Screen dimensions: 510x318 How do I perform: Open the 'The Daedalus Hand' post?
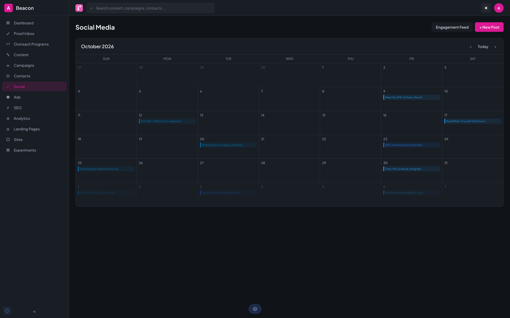[x=106, y=169]
